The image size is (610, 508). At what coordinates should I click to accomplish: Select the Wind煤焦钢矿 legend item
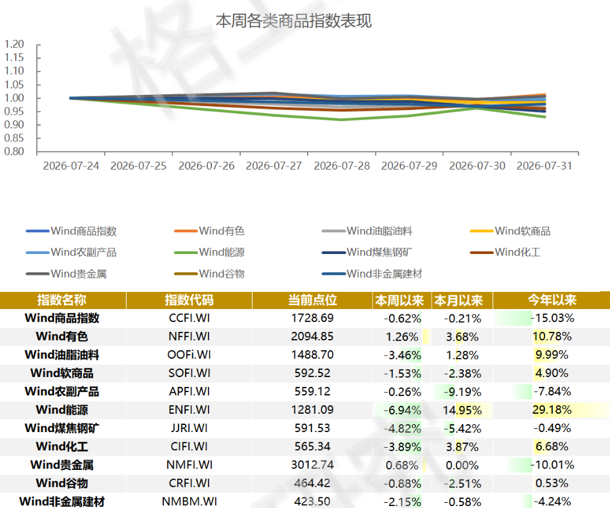[x=367, y=253]
